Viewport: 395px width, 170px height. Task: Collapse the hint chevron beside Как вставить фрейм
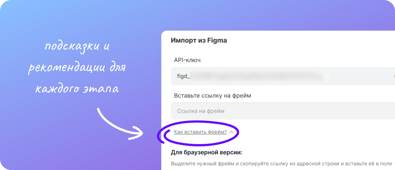231,132
